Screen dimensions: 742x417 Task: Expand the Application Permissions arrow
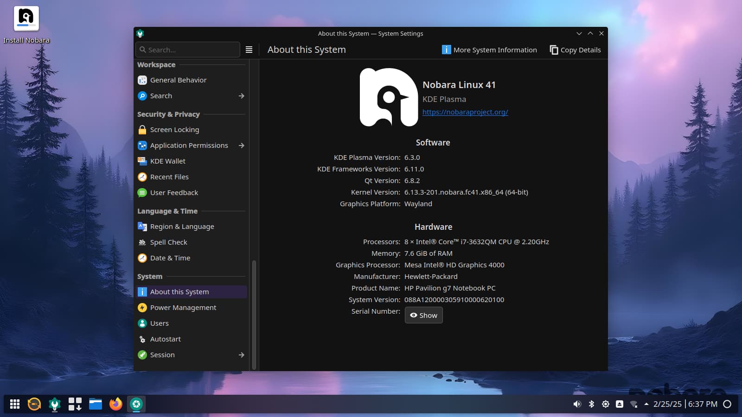241,145
